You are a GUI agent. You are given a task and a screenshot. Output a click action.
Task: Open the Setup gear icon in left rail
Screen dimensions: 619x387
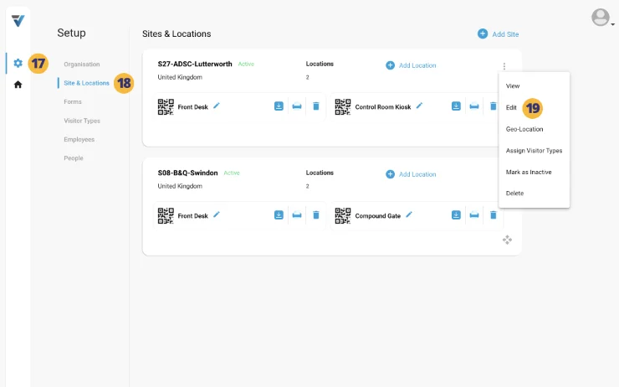(x=18, y=63)
